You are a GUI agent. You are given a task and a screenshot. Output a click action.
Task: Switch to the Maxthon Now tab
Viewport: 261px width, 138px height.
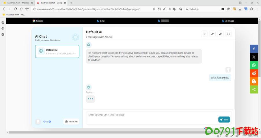click(x=17, y=3)
